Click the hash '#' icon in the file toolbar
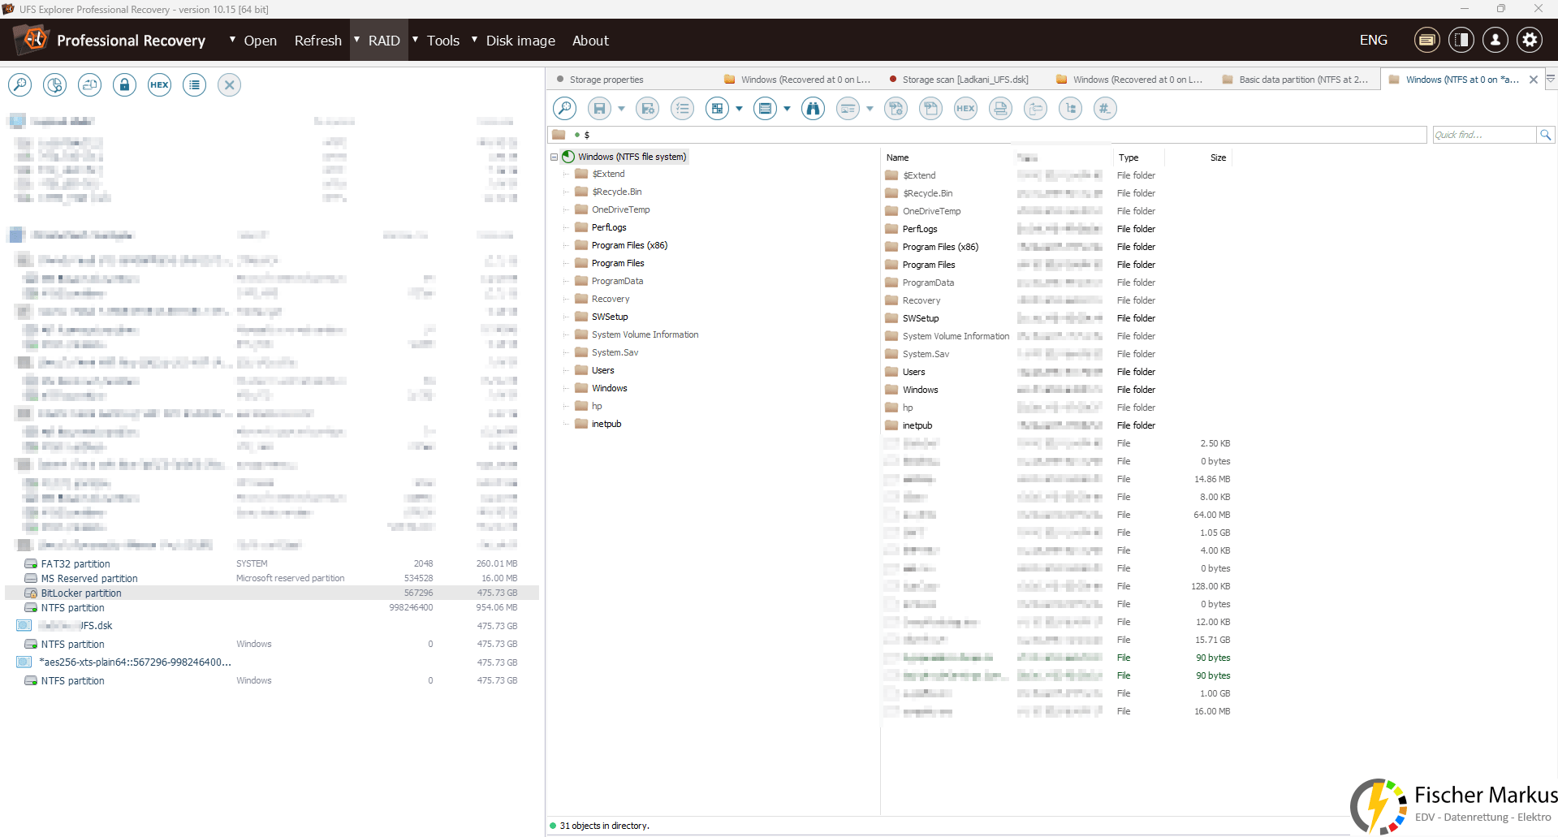 pyautogui.click(x=1104, y=109)
